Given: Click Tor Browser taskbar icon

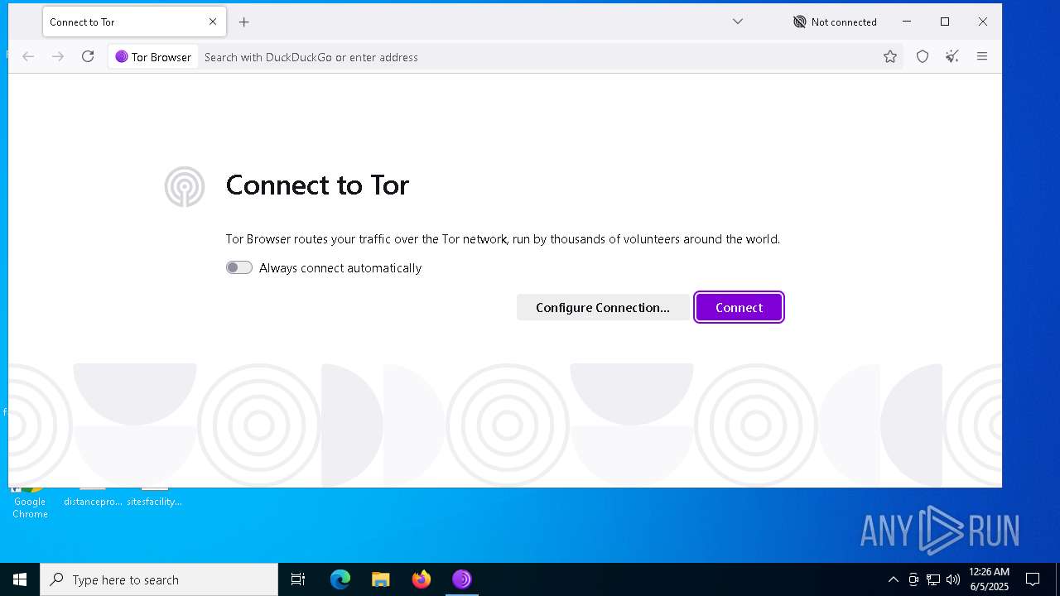Looking at the screenshot, I should (x=462, y=579).
